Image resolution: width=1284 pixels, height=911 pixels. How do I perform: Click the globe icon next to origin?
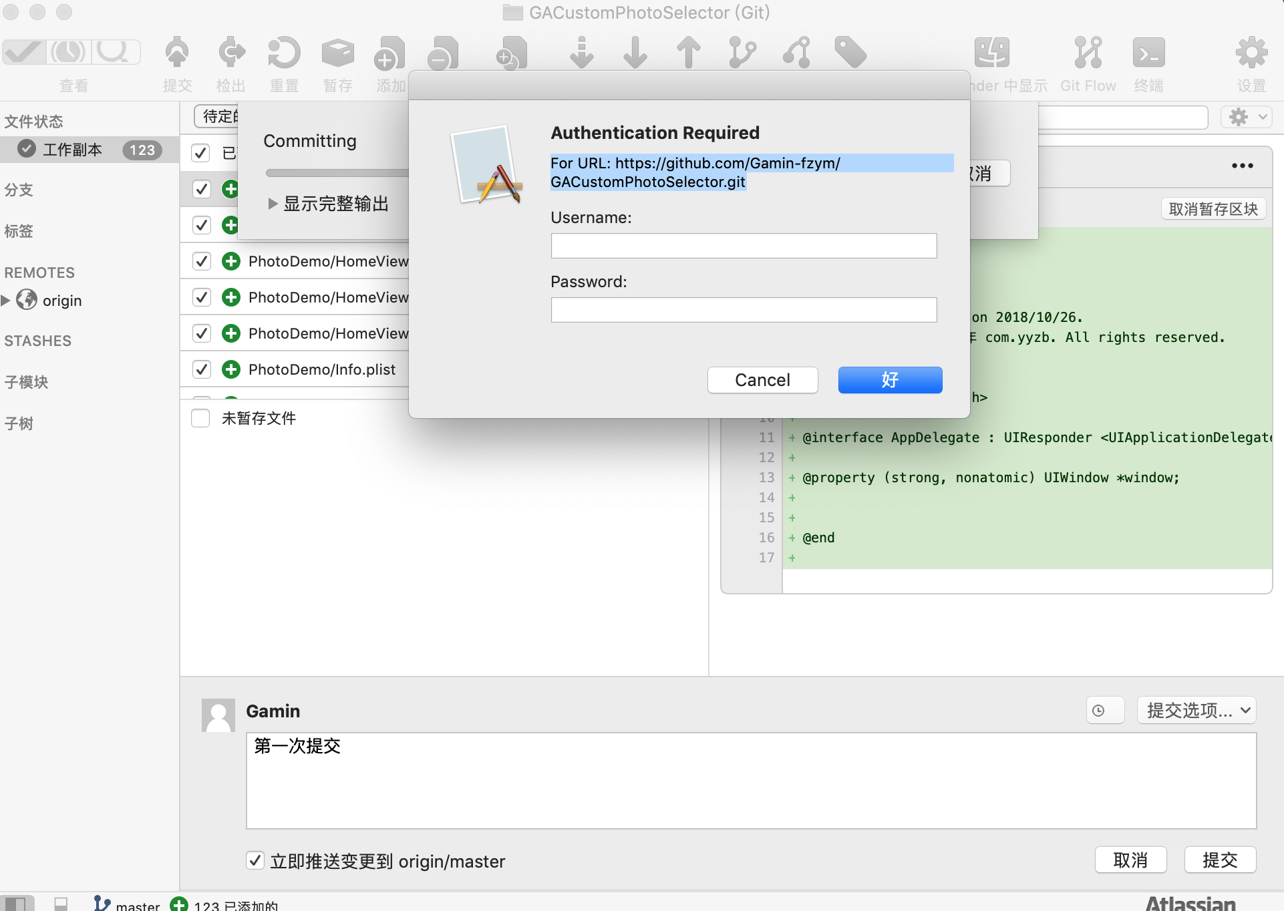(x=27, y=300)
